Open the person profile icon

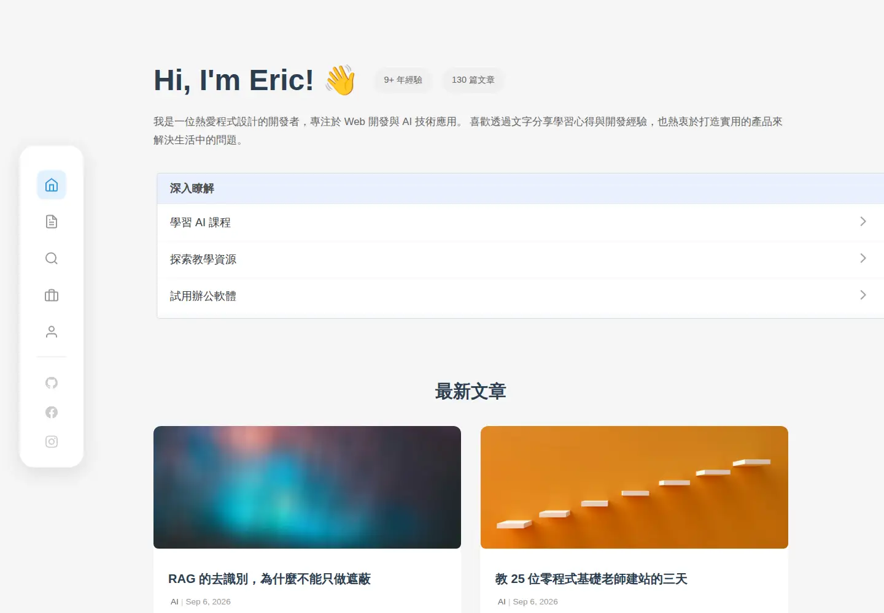coord(52,332)
